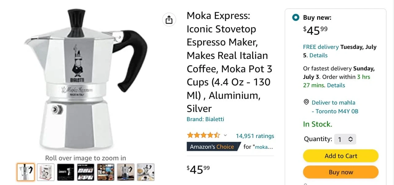Viewport: 394px width, 185px height.
Task: Click Details link after fastest delivery time
Action: [336, 85]
